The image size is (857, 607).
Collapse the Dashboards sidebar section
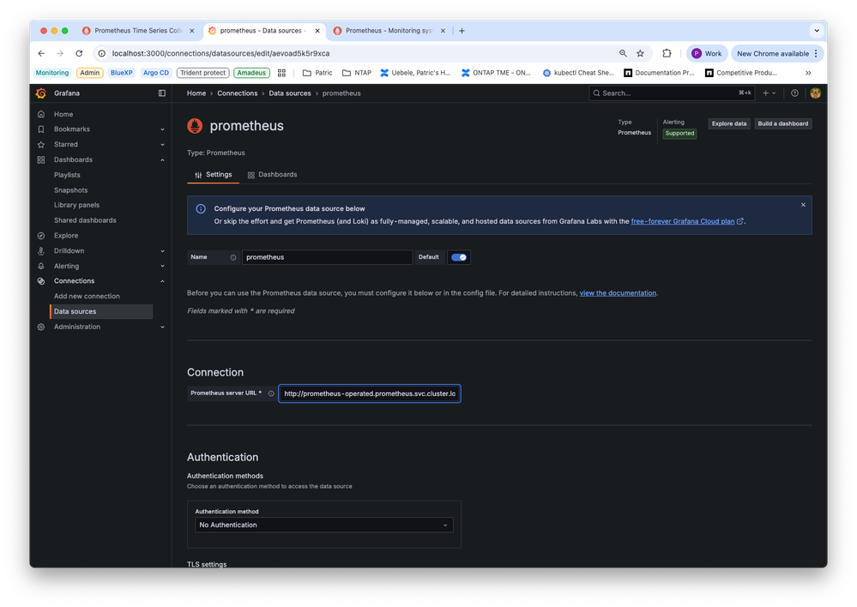(162, 159)
